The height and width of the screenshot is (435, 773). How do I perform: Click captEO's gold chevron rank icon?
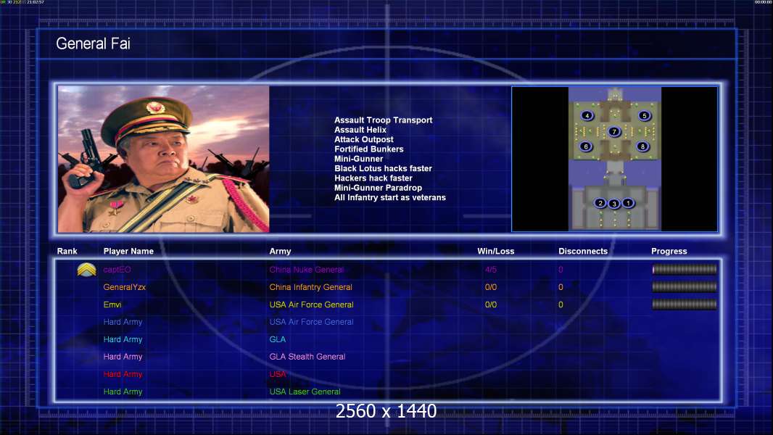pyautogui.click(x=87, y=270)
